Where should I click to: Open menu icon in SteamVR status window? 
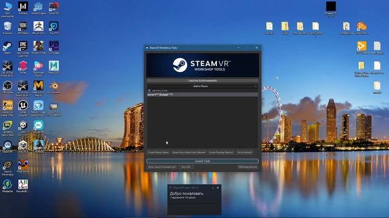pyautogui.click(x=170, y=188)
